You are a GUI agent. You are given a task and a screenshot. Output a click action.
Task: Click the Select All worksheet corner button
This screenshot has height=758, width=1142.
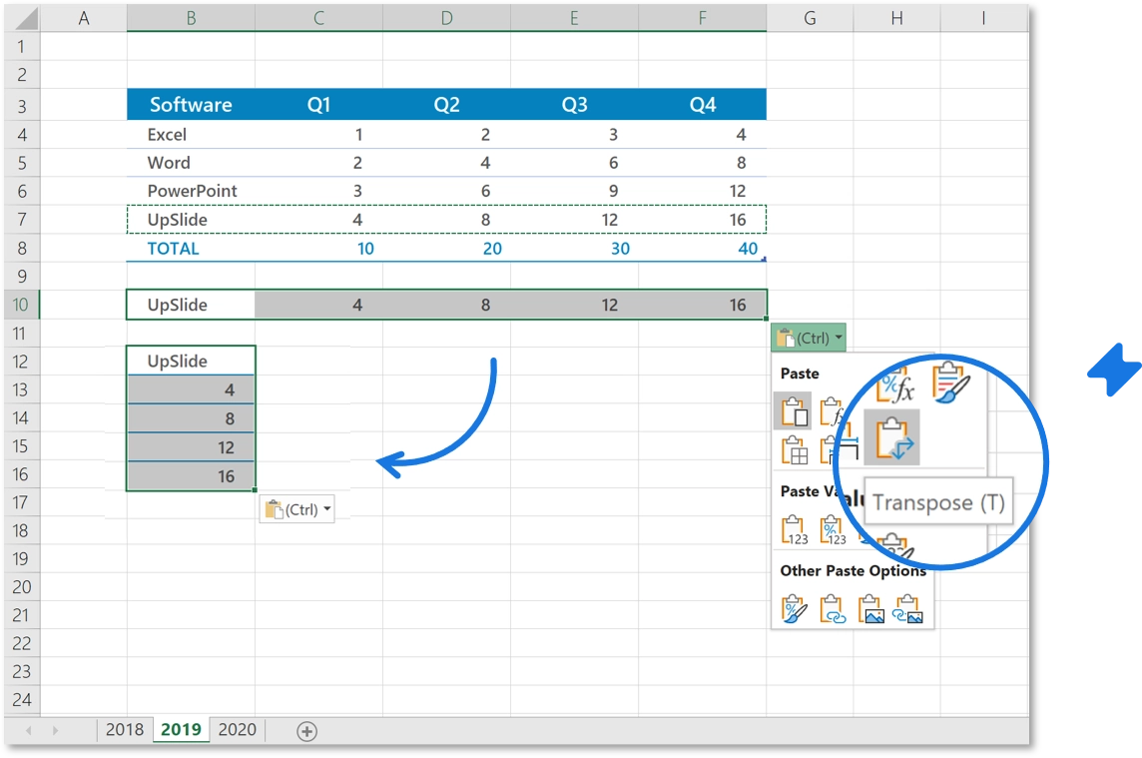click(22, 17)
